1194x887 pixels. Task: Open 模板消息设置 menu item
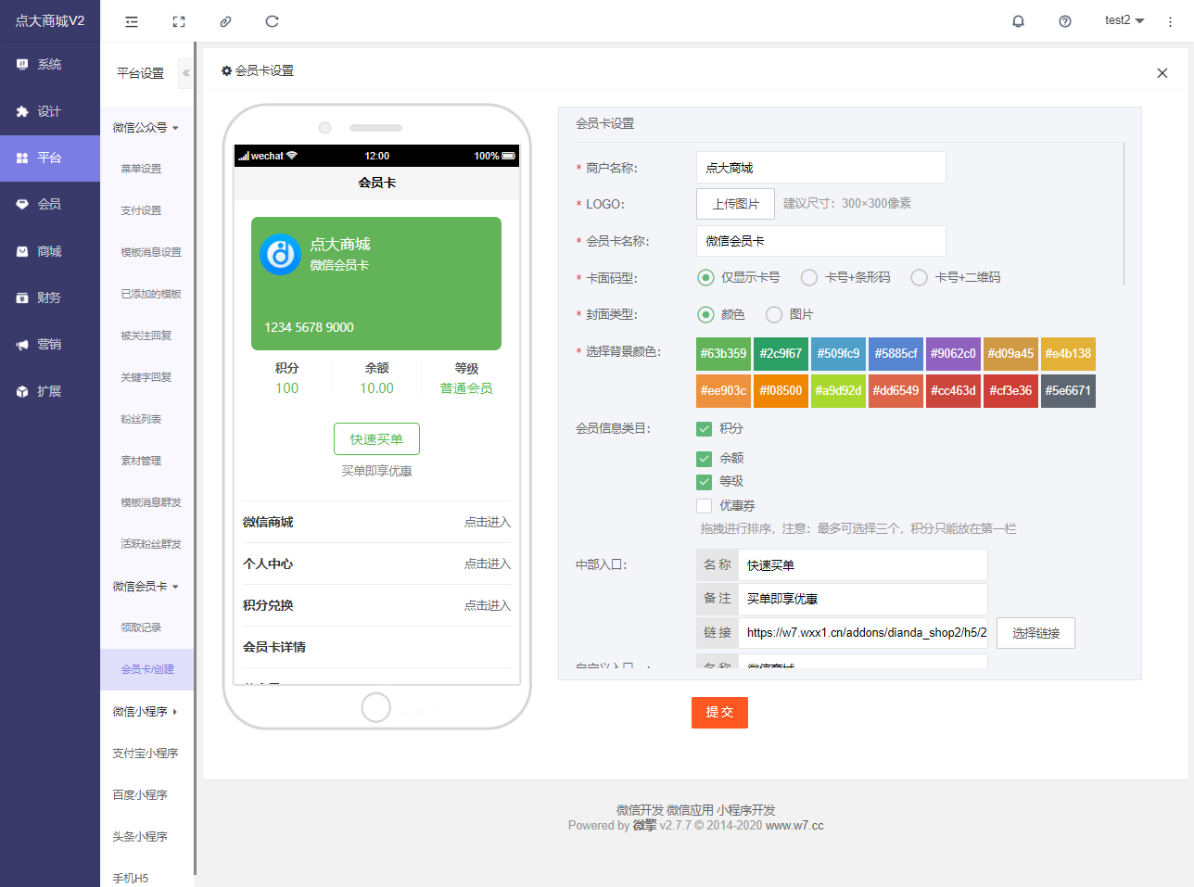151,252
